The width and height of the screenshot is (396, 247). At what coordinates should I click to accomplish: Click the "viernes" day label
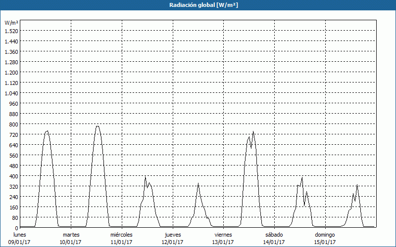click(x=223, y=235)
